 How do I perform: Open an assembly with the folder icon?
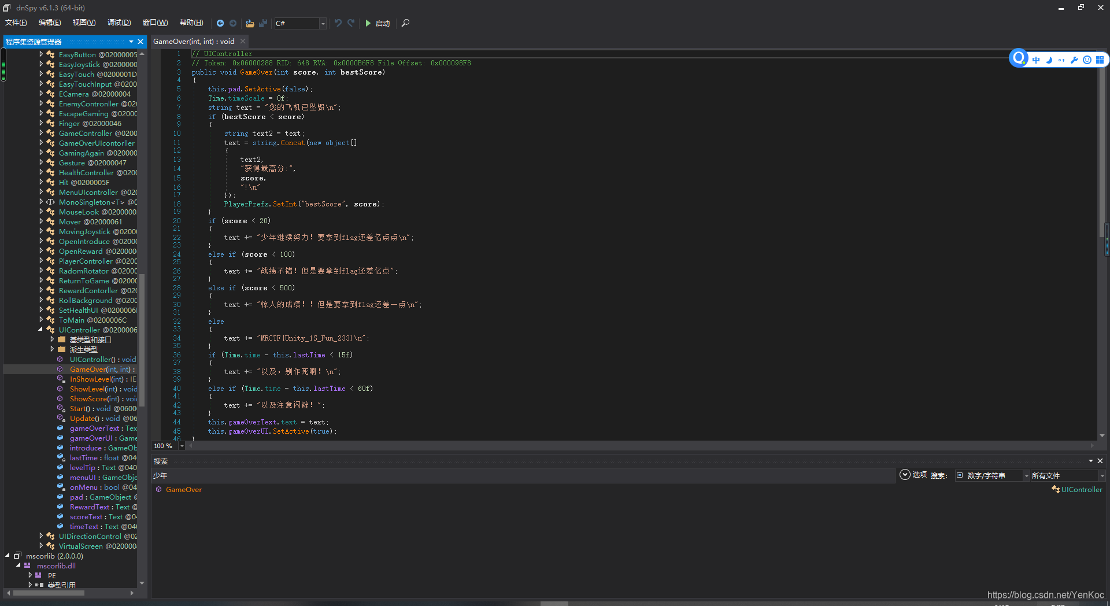click(250, 23)
